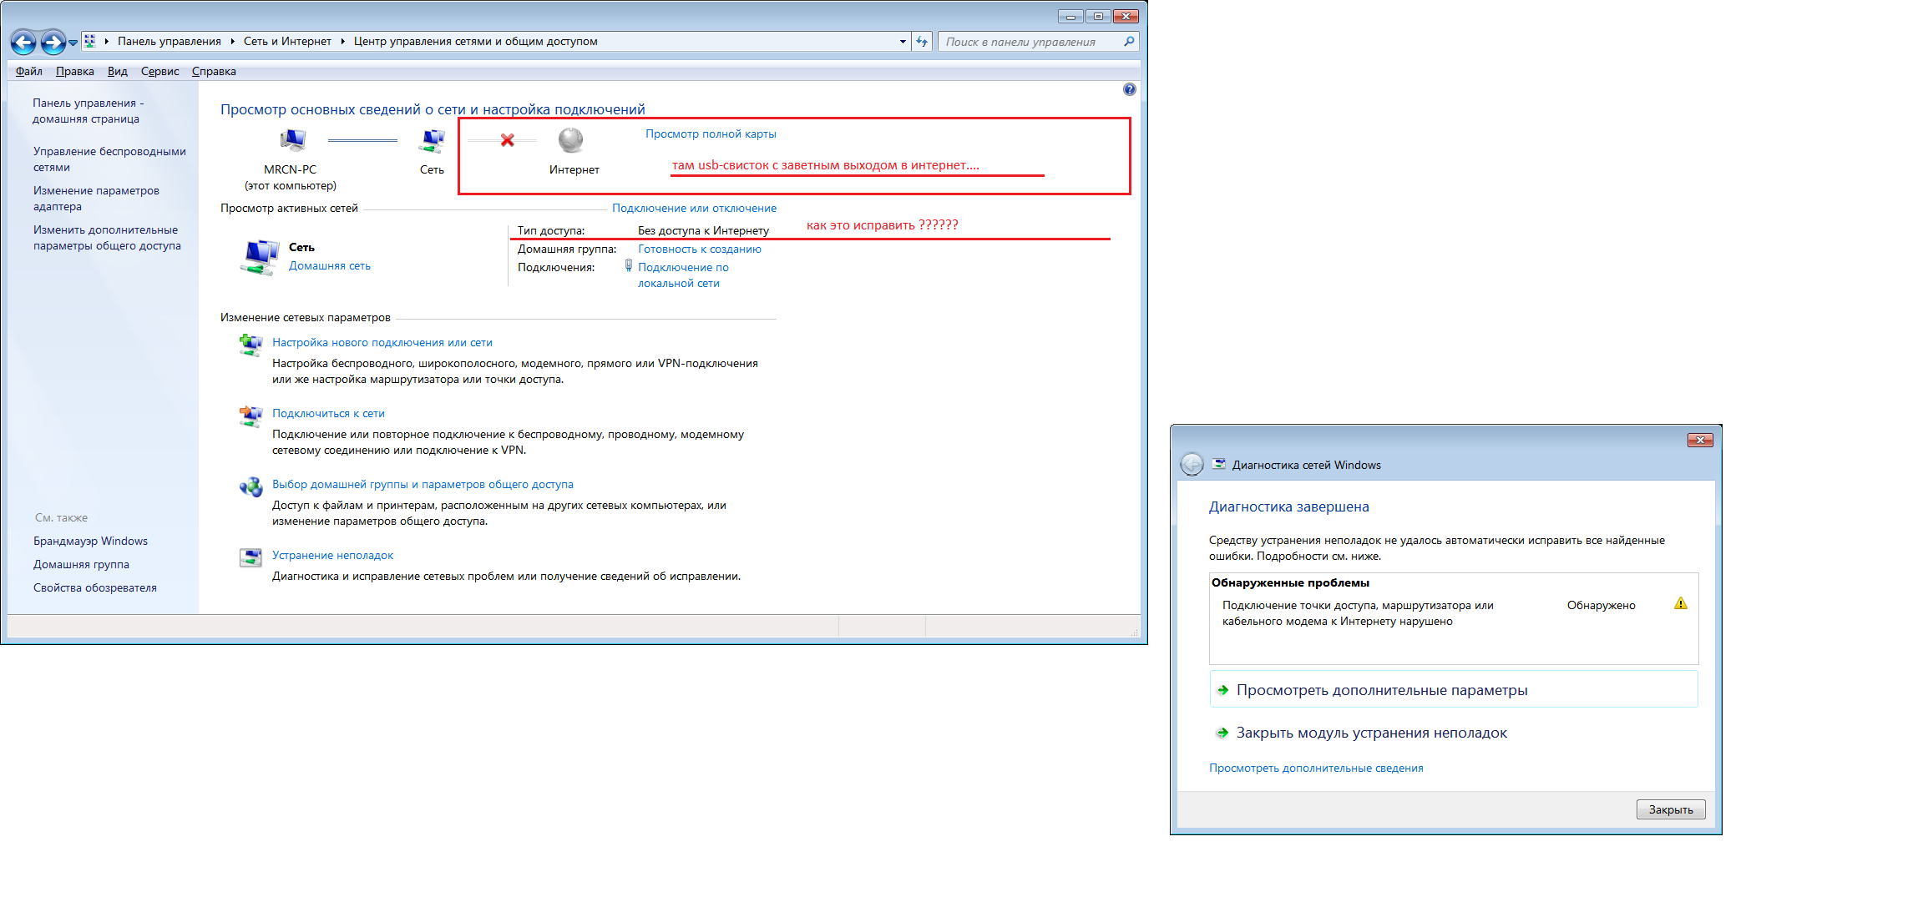Expand recent pages dropdown arrow
Image resolution: width=1918 pixels, height=902 pixels.
point(73,42)
